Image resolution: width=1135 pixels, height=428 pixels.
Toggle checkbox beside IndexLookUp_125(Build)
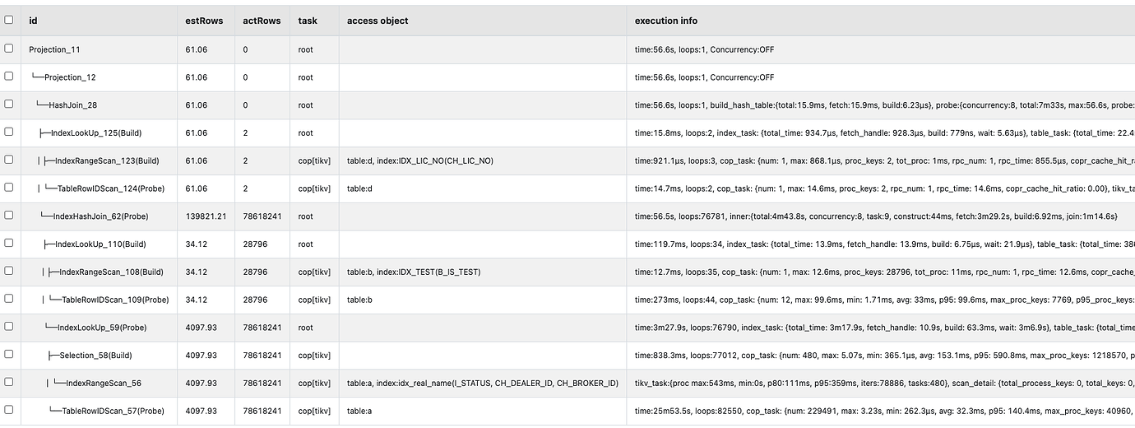click(x=9, y=132)
